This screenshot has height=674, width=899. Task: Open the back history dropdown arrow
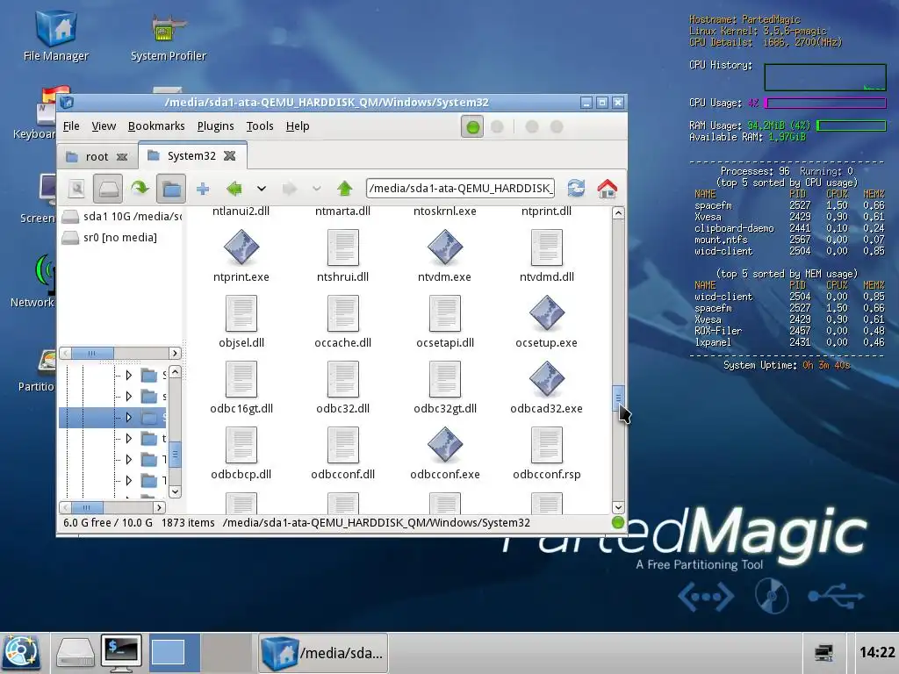262,189
